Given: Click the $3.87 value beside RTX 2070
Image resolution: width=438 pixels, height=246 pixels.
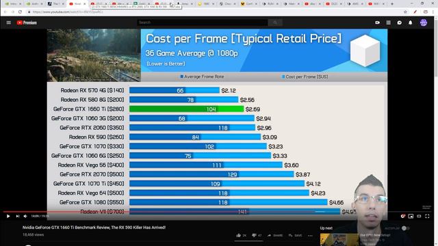Looking at the screenshot, I should (302, 174).
